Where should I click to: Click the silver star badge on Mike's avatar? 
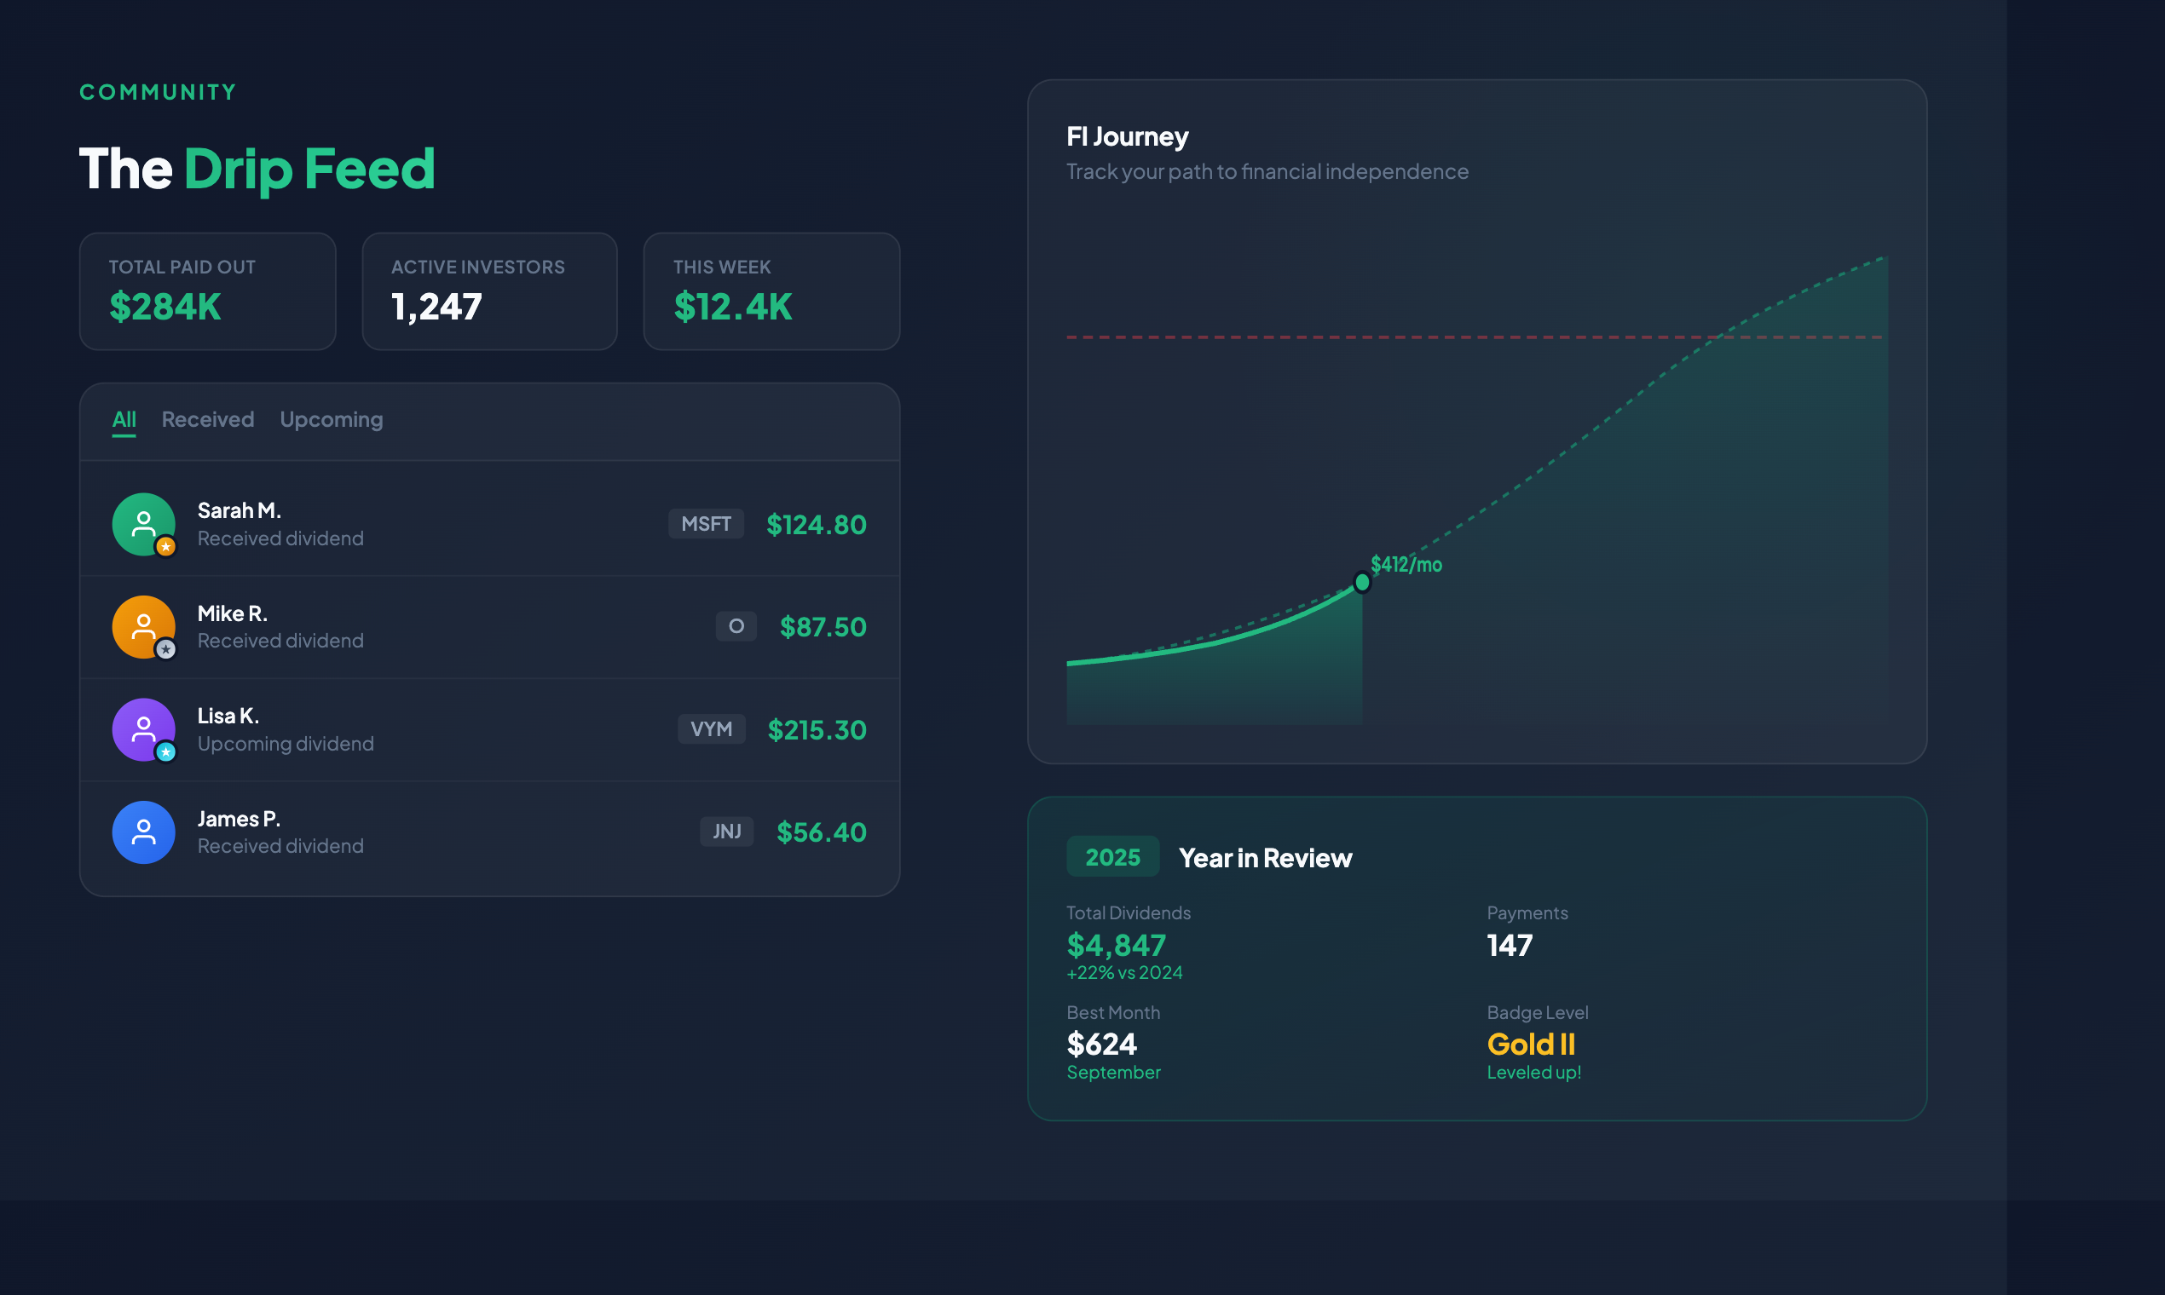tap(166, 649)
